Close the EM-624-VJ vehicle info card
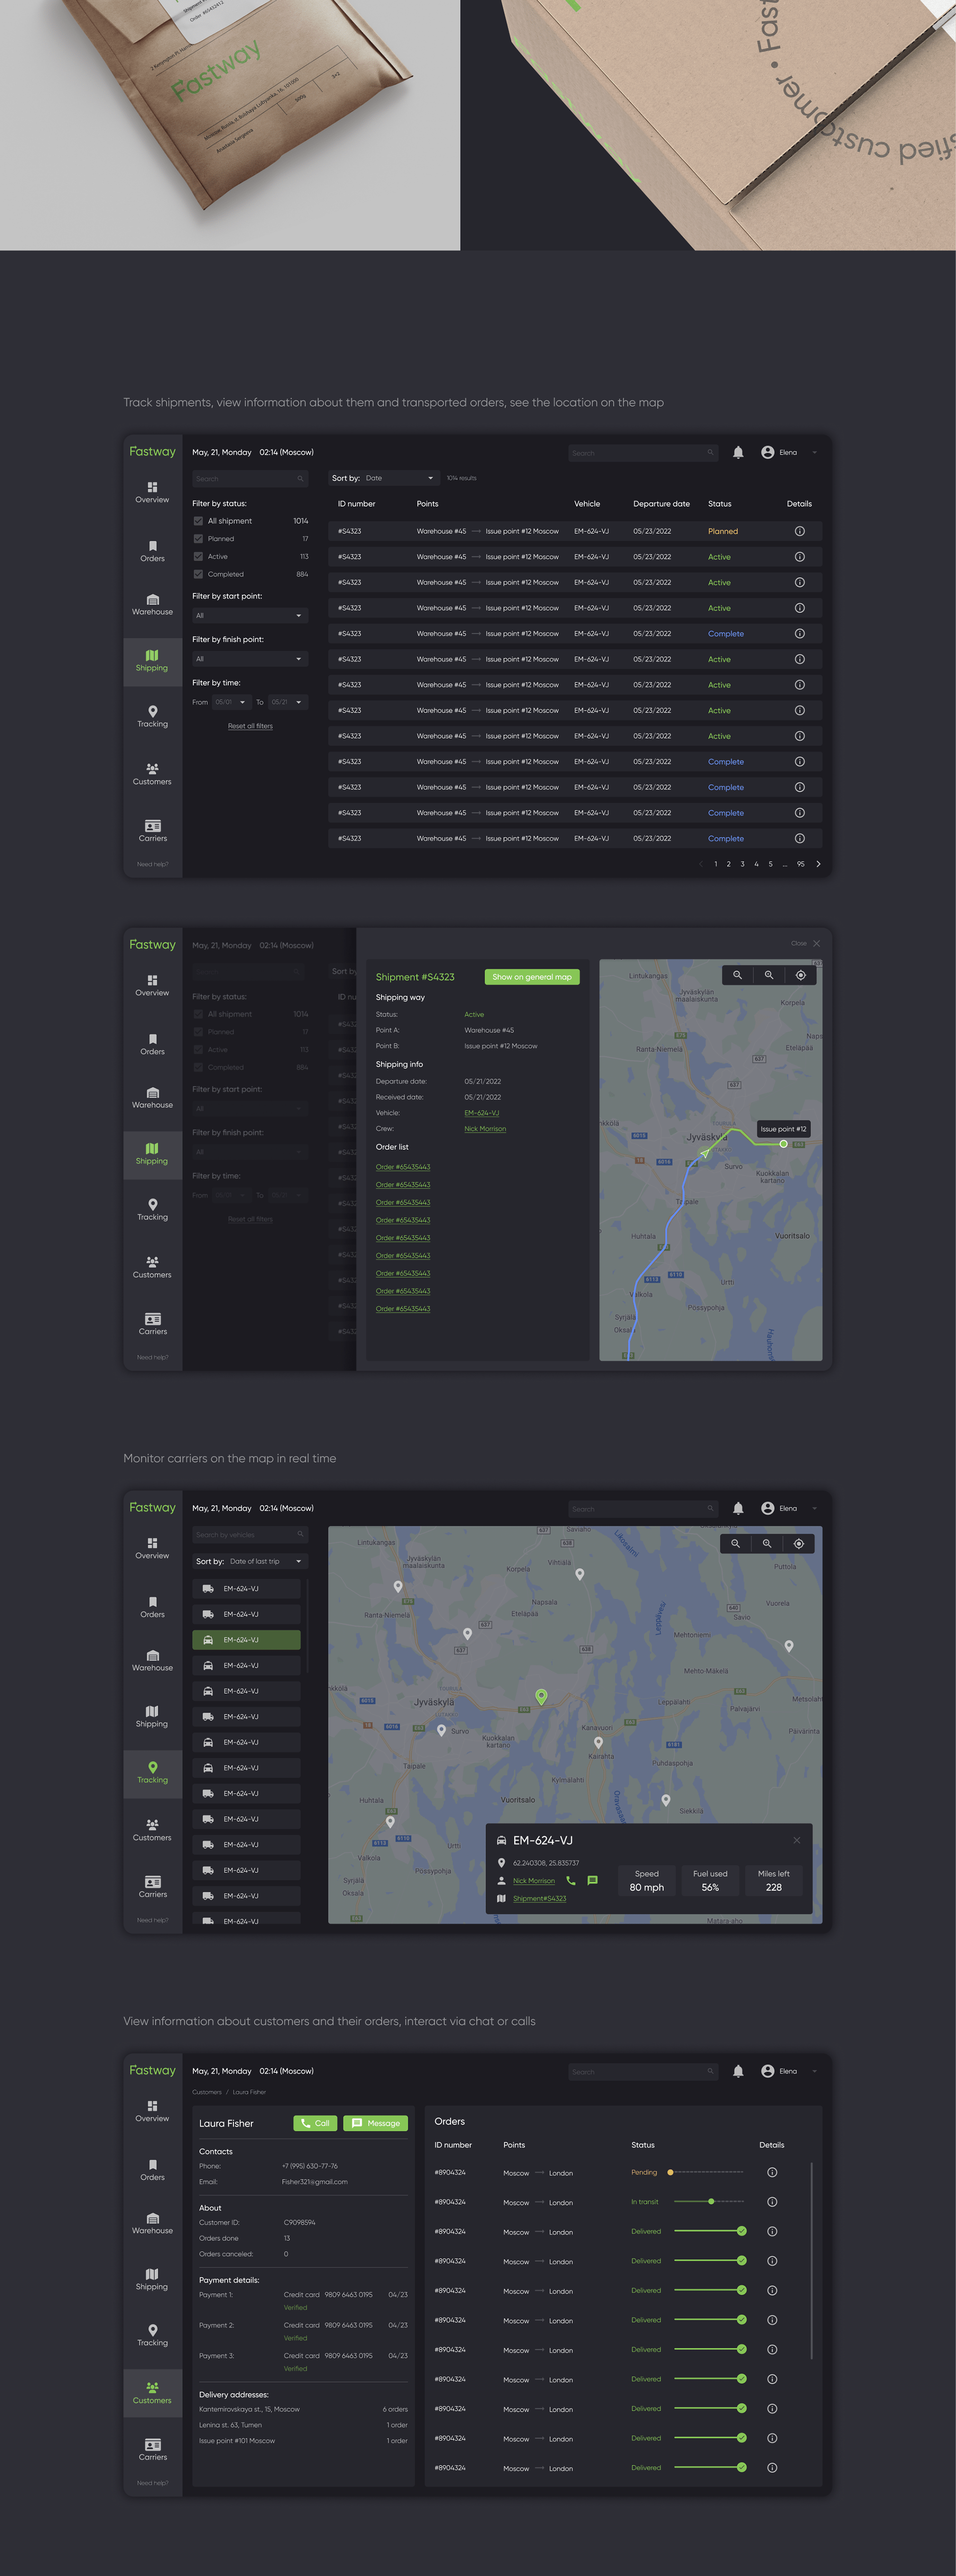 tap(796, 1840)
